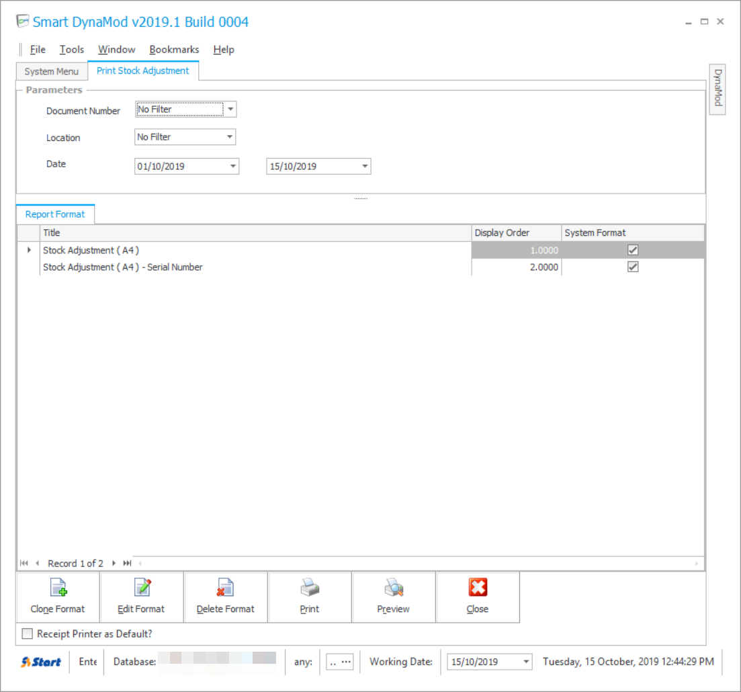This screenshot has height=692, width=741.
Task: Click Display Order cell '1.0000'
Action: click(x=517, y=250)
